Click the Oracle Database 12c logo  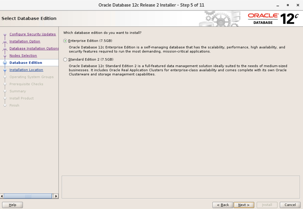[273, 19]
